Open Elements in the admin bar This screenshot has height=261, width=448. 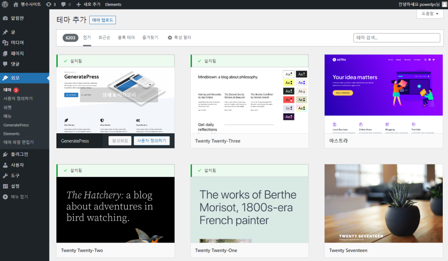[x=113, y=4]
